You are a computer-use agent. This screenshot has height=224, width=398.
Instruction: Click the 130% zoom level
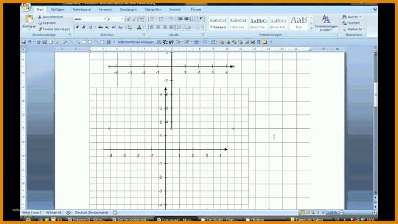coord(332,212)
